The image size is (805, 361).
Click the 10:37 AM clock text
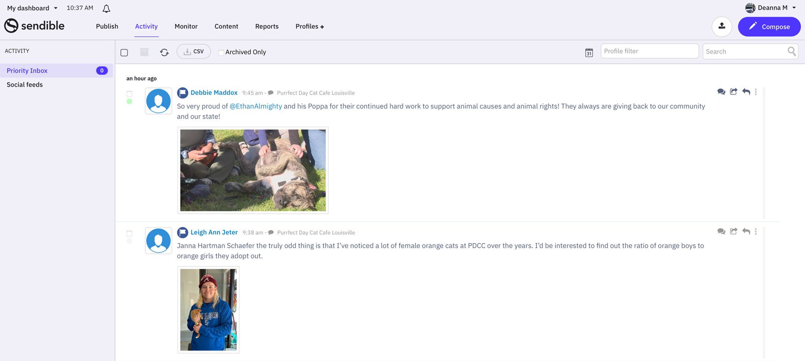click(x=80, y=8)
